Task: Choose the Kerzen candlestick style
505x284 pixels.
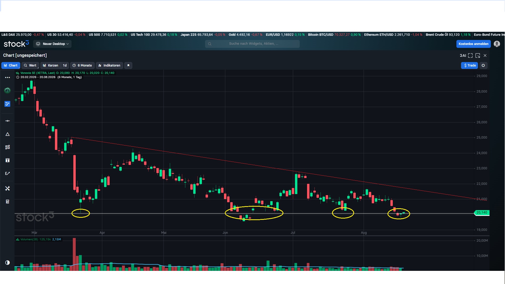Action: 50,65
